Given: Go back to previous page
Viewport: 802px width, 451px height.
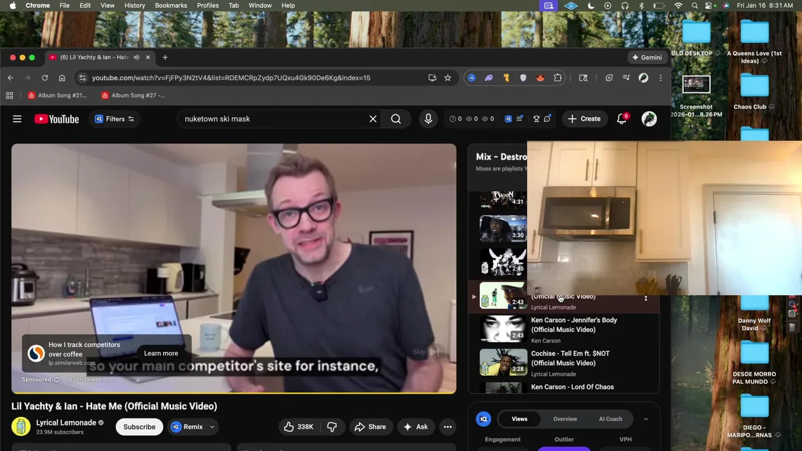Looking at the screenshot, I should [11, 78].
